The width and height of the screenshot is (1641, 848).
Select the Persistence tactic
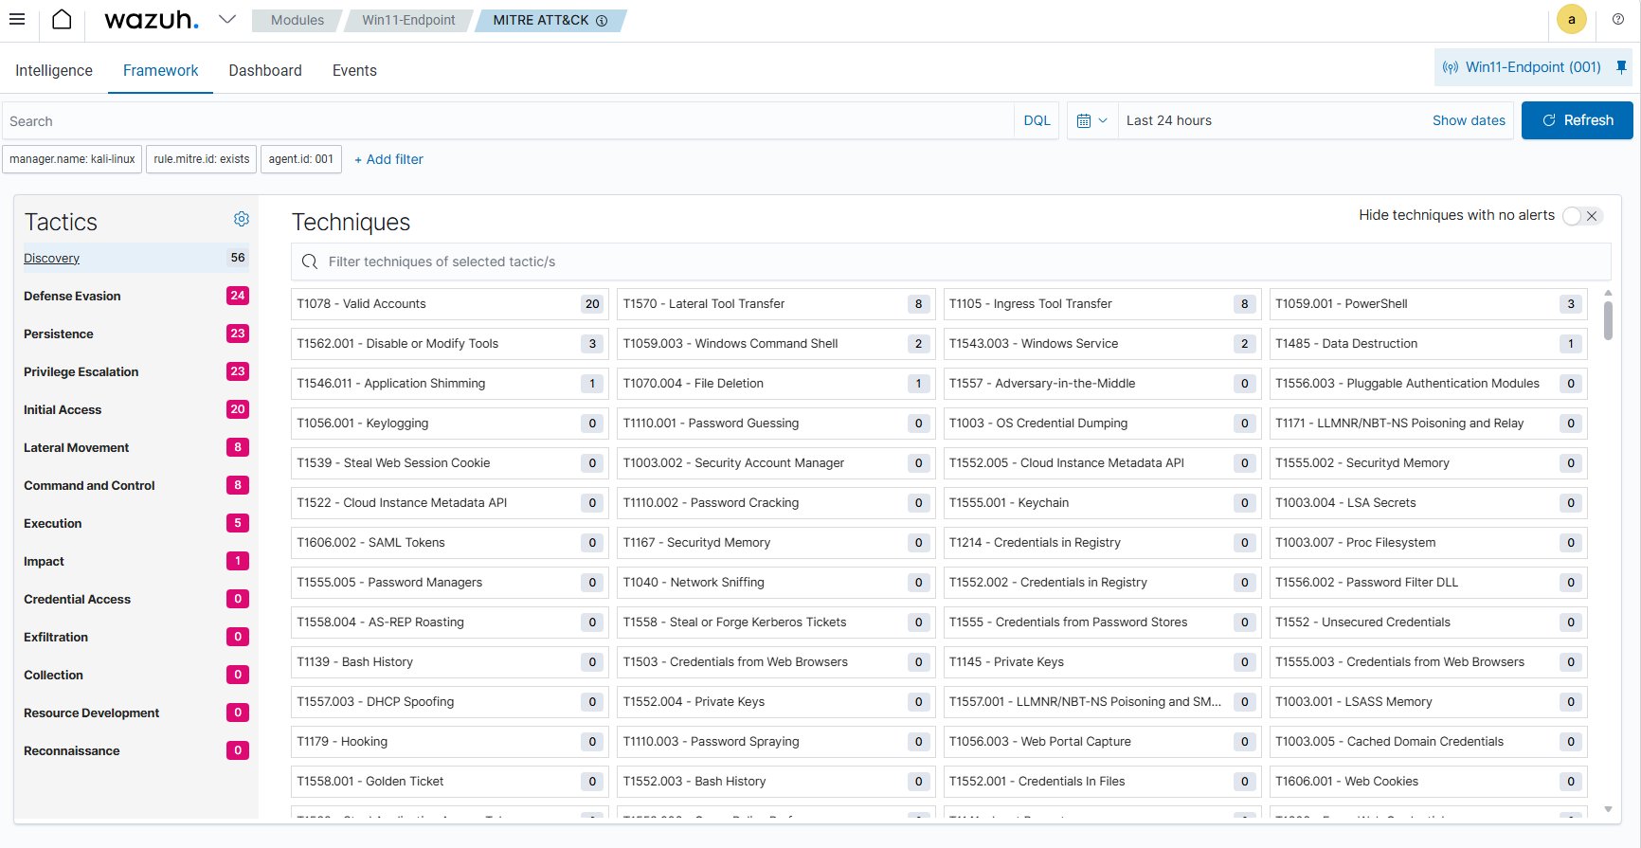[135, 334]
